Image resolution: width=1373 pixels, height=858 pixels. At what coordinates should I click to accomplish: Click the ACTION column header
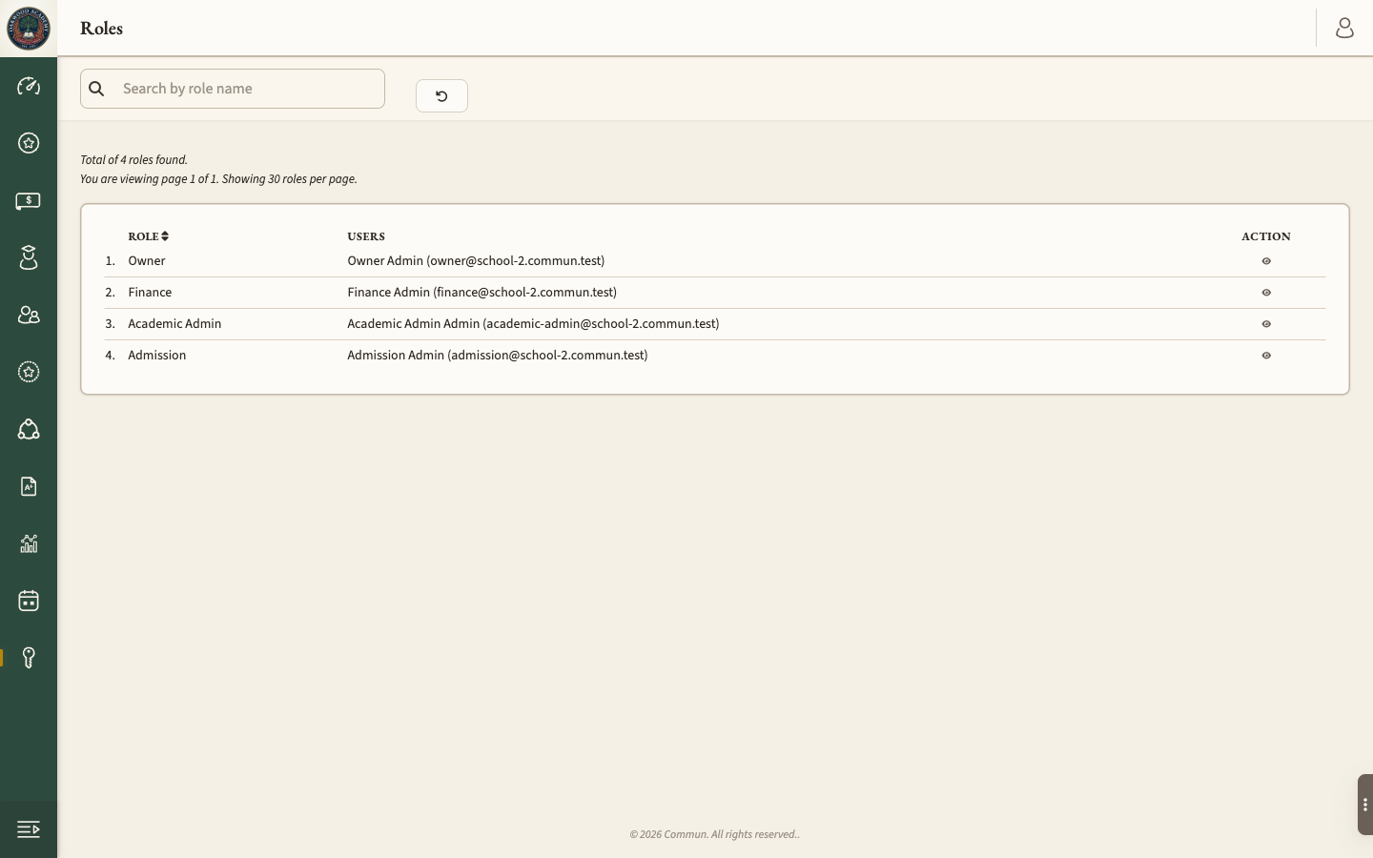point(1266,236)
